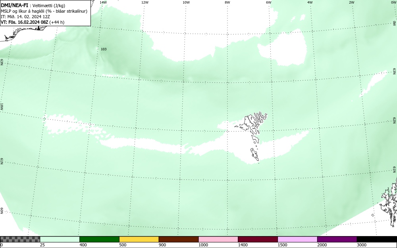Select the brown 900 legend swatch
The width and height of the screenshot is (397, 248).
point(179,239)
